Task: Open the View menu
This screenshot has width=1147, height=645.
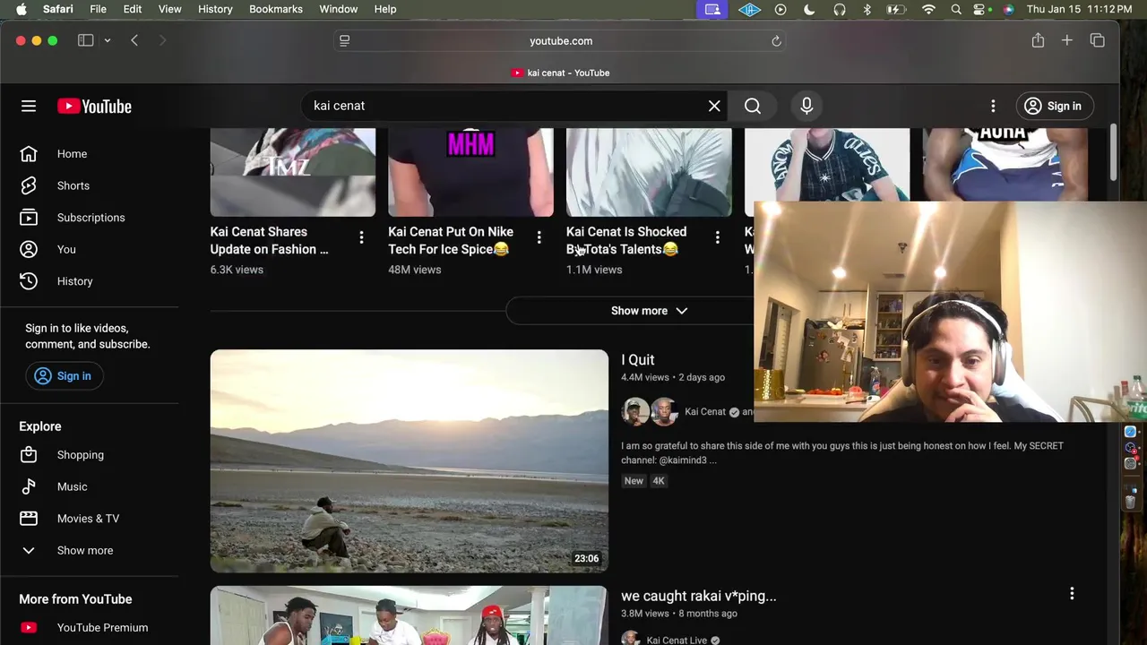Action: pos(170,9)
